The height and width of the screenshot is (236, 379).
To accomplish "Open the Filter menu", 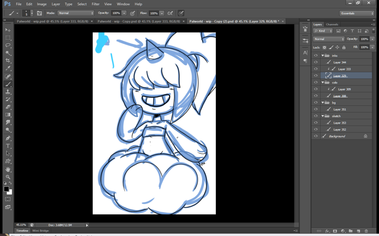I will (95, 4).
